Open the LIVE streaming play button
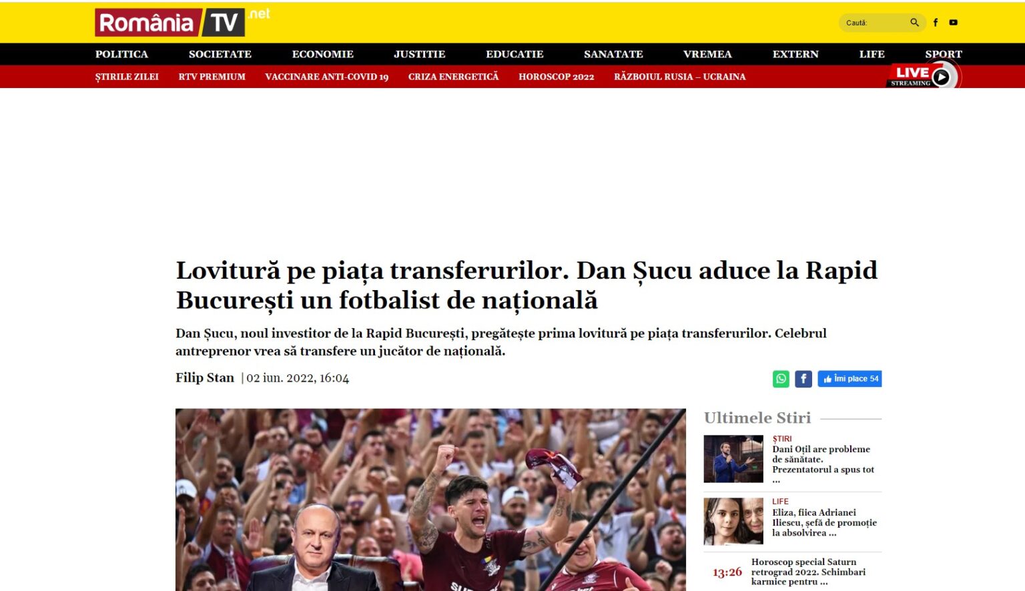The width and height of the screenshot is (1025, 591). 941,77
